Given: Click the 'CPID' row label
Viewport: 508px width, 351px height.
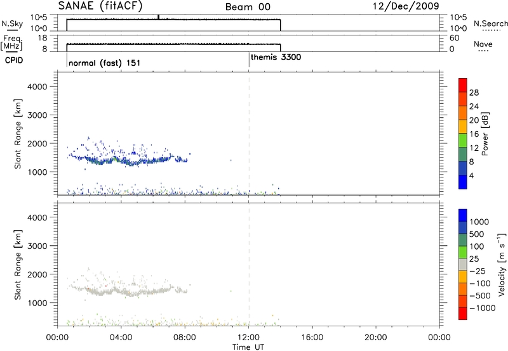Looking at the screenshot, I should point(14,60).
